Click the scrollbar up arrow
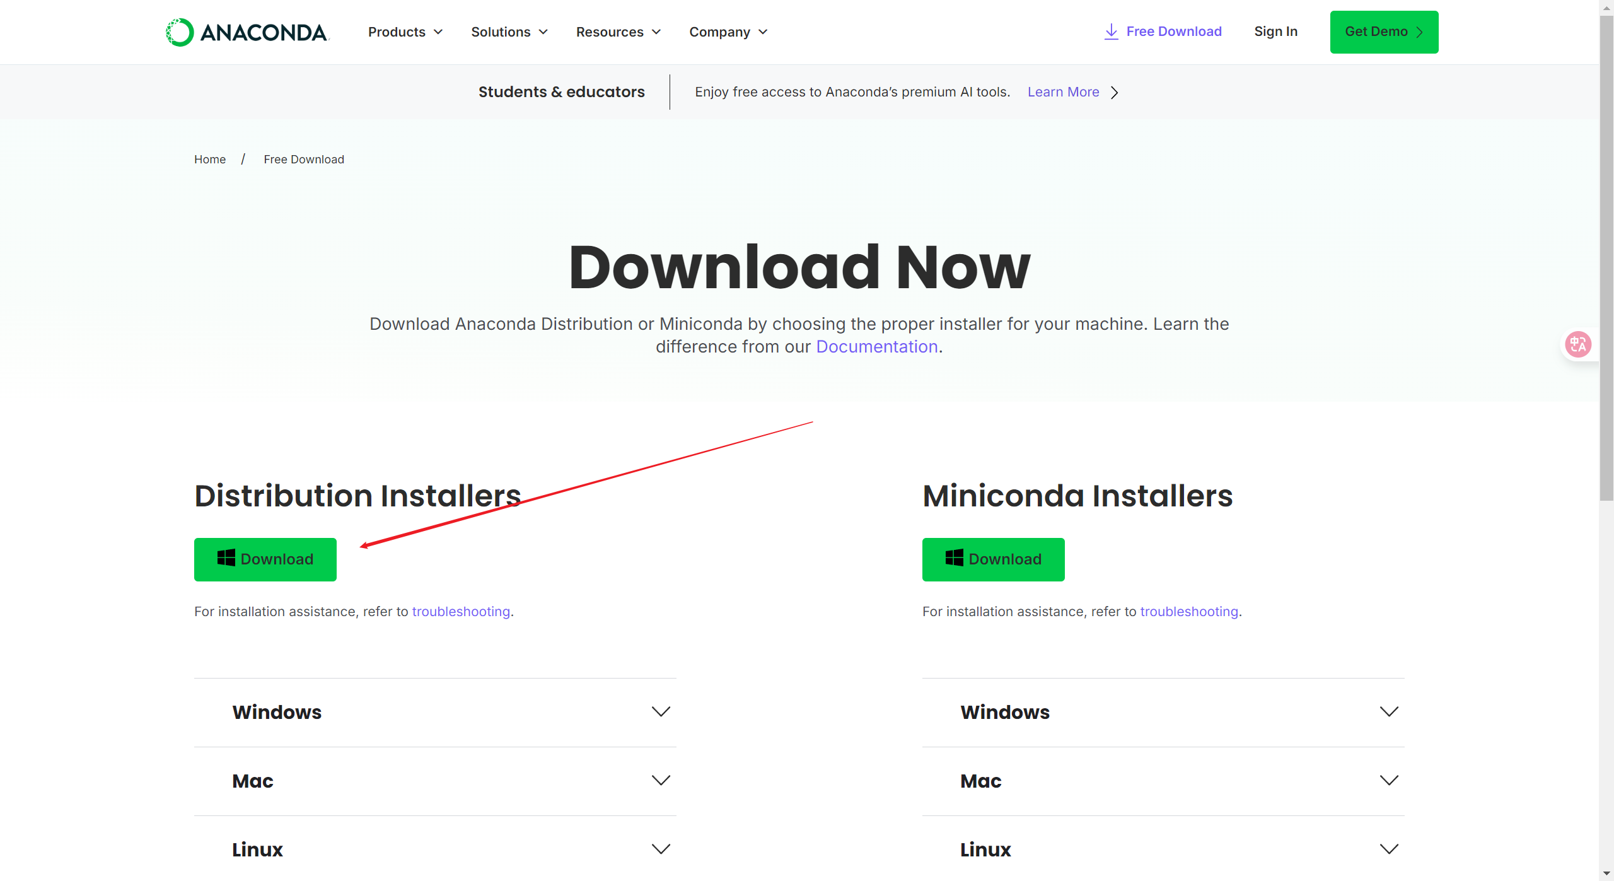This screenshot has width=1614, height=881. coord(1606,8)
